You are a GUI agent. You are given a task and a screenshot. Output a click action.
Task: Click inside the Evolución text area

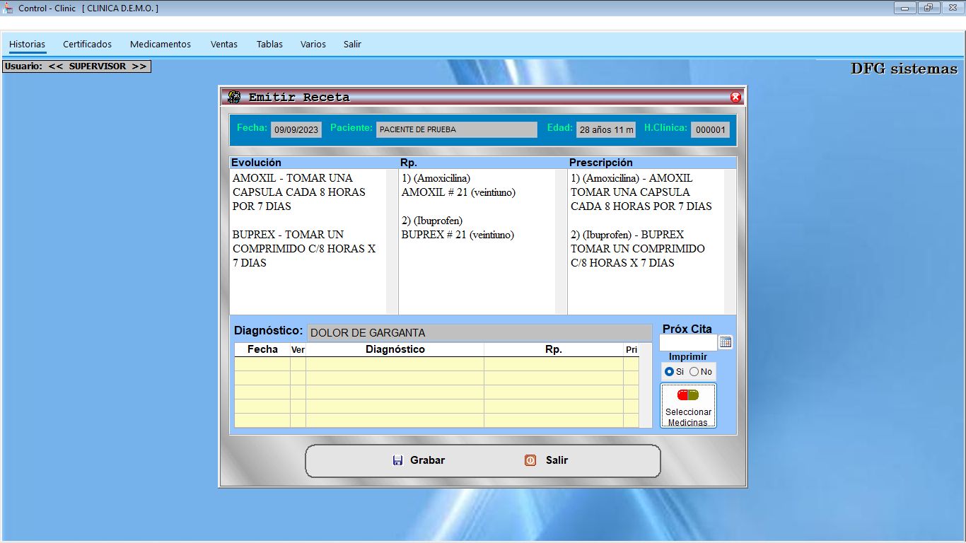coord(308,242)
